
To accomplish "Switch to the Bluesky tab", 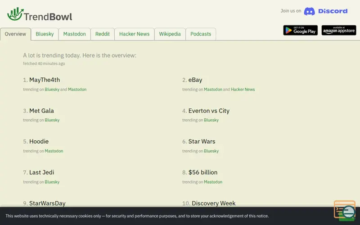I will point(45,34).
